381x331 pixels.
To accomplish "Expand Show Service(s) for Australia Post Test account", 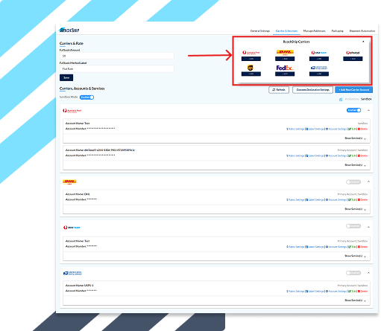I will tap(356, 138).
